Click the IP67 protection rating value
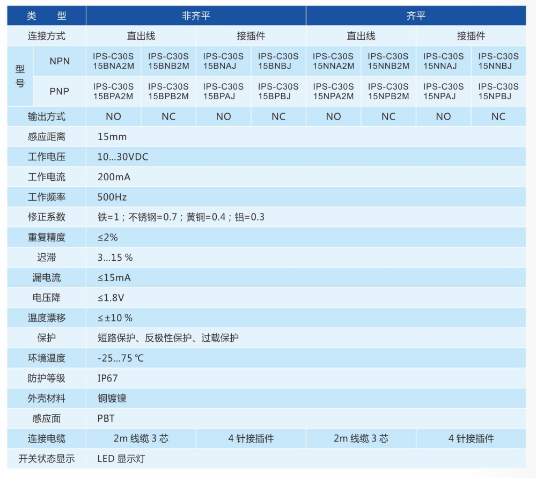The height and width of the screenshot is (478, 536). [107, 378]
